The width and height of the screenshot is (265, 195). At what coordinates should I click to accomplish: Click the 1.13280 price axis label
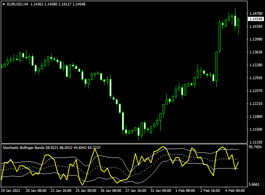pyautogui.click(x=256, y=65)
